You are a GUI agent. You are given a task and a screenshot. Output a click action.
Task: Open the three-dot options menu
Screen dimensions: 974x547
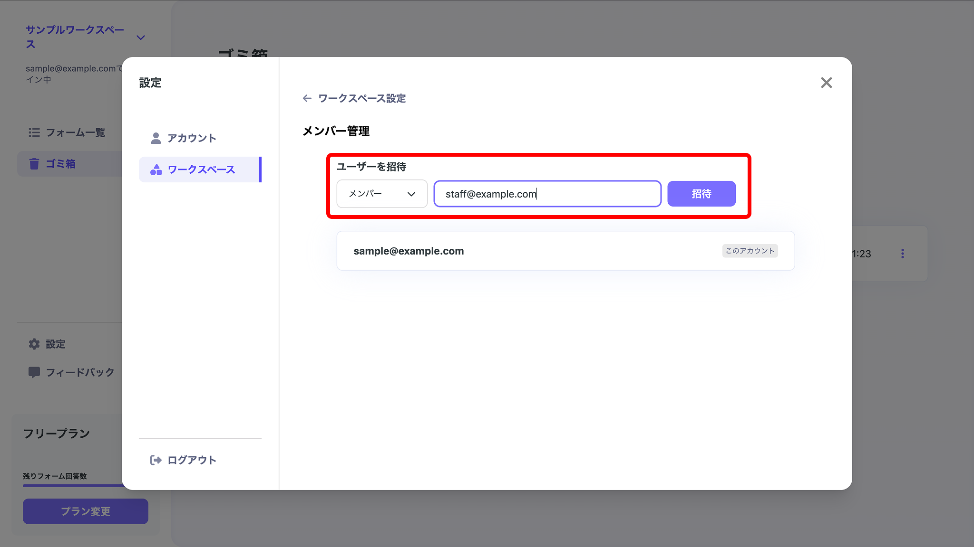pyautogui.click(x=902, y=254)
